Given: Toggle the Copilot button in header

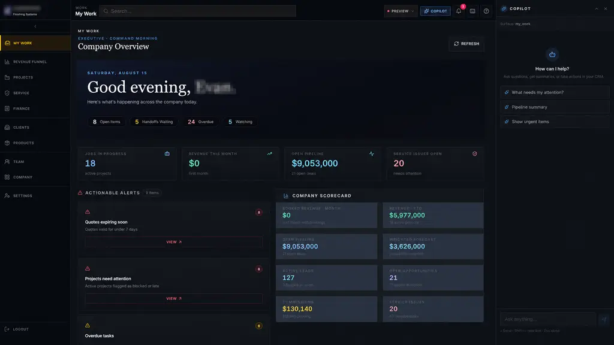Looking at the screenshot, I should click(435, 11).
